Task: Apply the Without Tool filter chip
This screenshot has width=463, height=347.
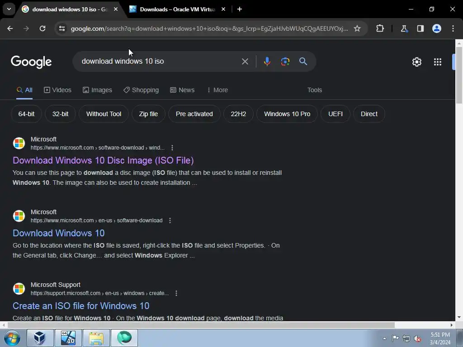Action: coord(104,114)
